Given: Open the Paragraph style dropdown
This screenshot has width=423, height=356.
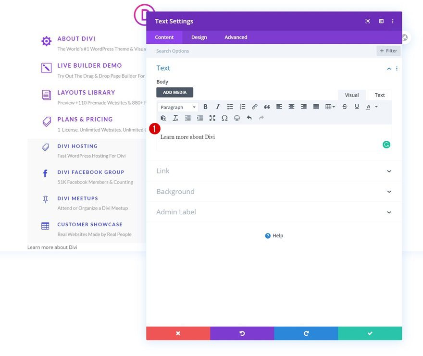Looking at the screenshot, I should click(x=178, y=107).
